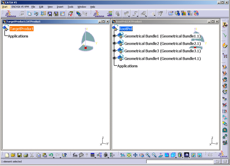Expand the Geometrical Bundle4 tree branch

[114, 58]
